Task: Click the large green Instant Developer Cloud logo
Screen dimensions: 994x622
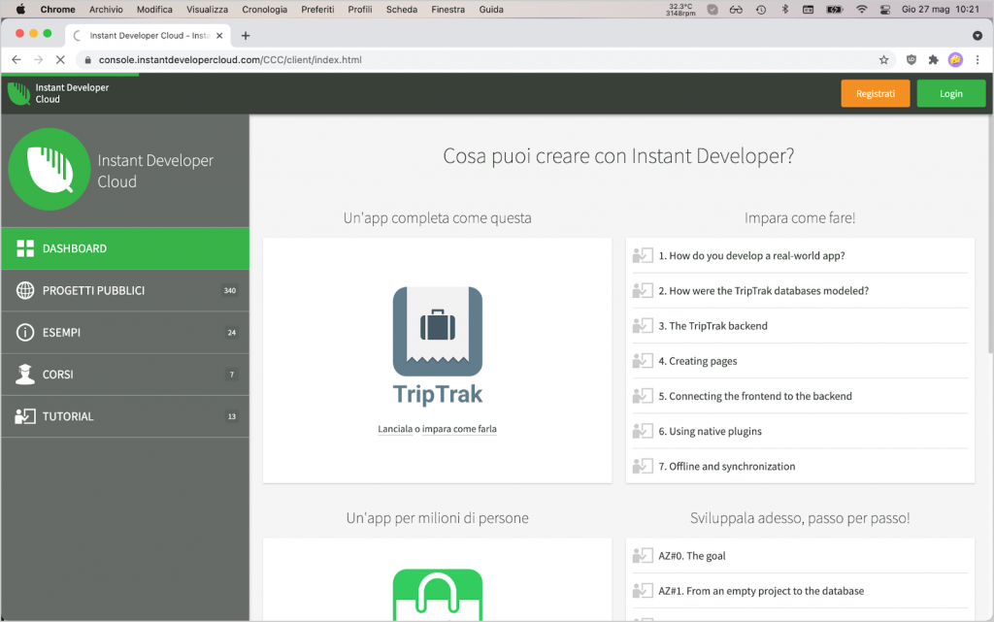Action: click(50, 169)
